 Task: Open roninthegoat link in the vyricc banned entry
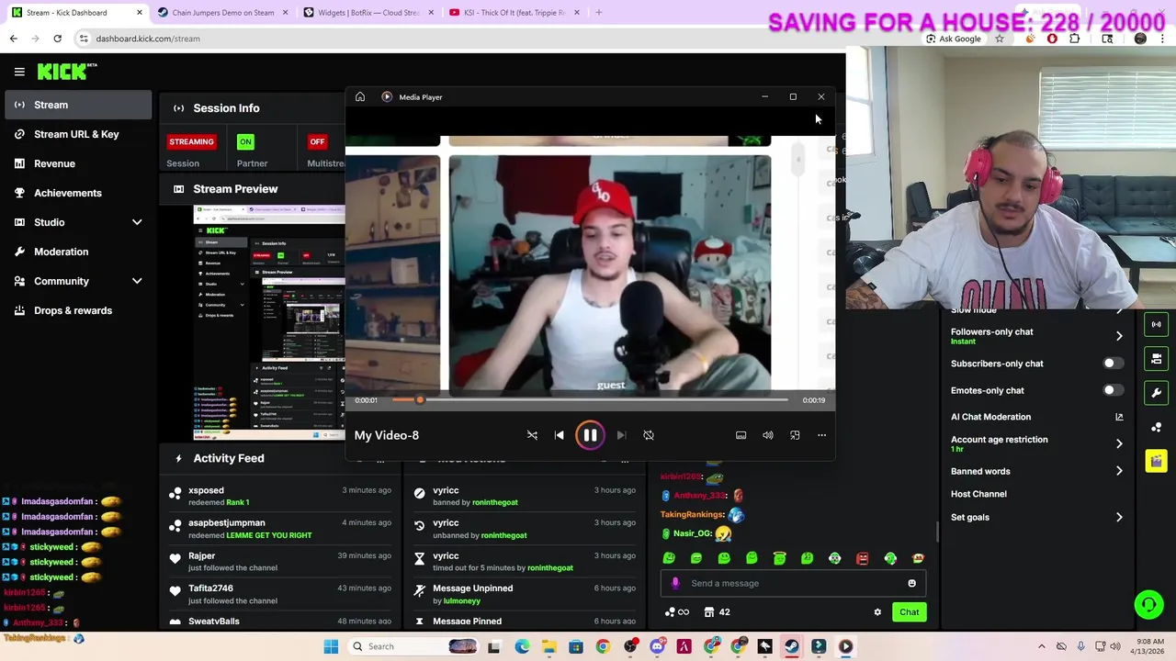pos(495,502)
